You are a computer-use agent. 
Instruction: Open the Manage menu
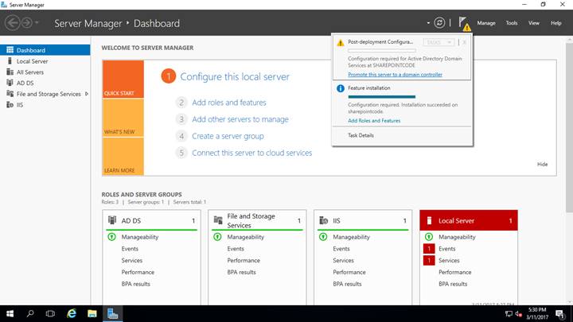coord(485,23)
